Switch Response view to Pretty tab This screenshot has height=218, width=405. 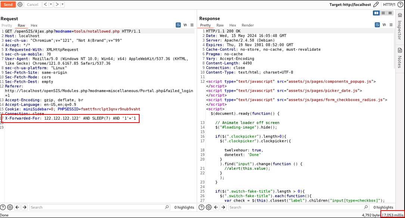click(205, 25)
